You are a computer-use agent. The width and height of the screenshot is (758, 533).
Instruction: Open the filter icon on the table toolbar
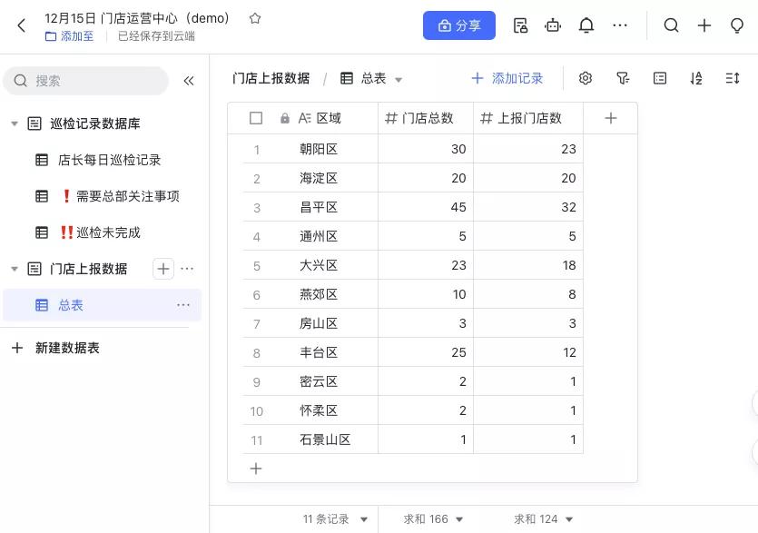pyautogui.click(x=623, y=78)
